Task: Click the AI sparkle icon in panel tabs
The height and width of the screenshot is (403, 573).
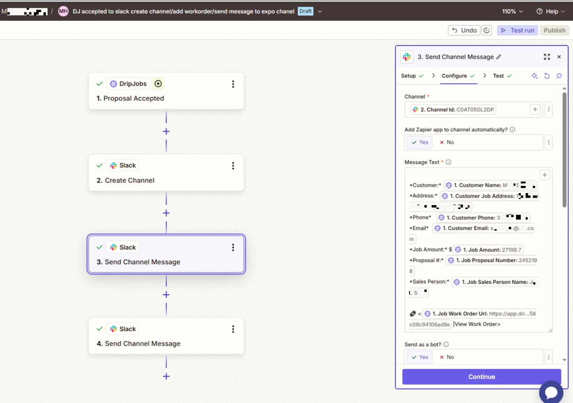Action: pyautogui.click(x=534, y=76)
